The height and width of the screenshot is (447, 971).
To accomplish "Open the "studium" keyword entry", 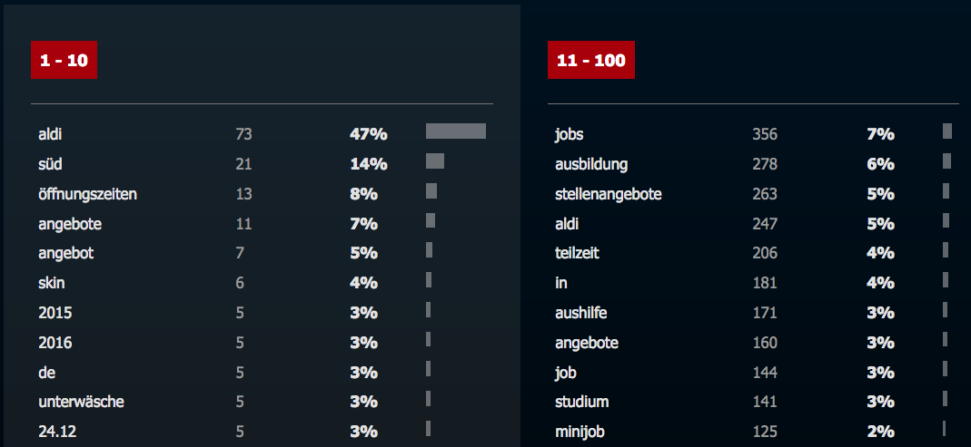I will (581, 402).
